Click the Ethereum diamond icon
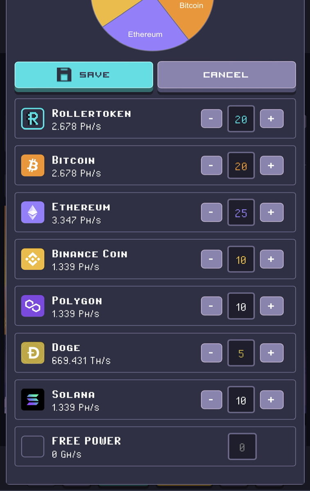 point(33,212)
